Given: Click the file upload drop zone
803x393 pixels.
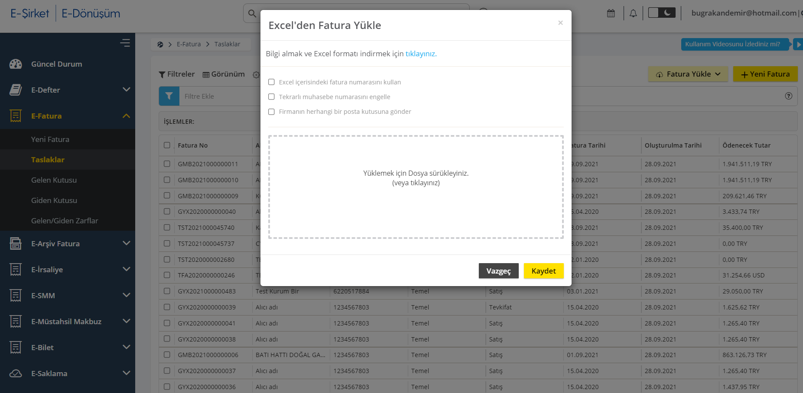Looking at the screenshot, I should pos(416,187).
